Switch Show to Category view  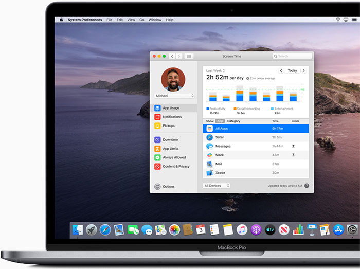(233, 121)
